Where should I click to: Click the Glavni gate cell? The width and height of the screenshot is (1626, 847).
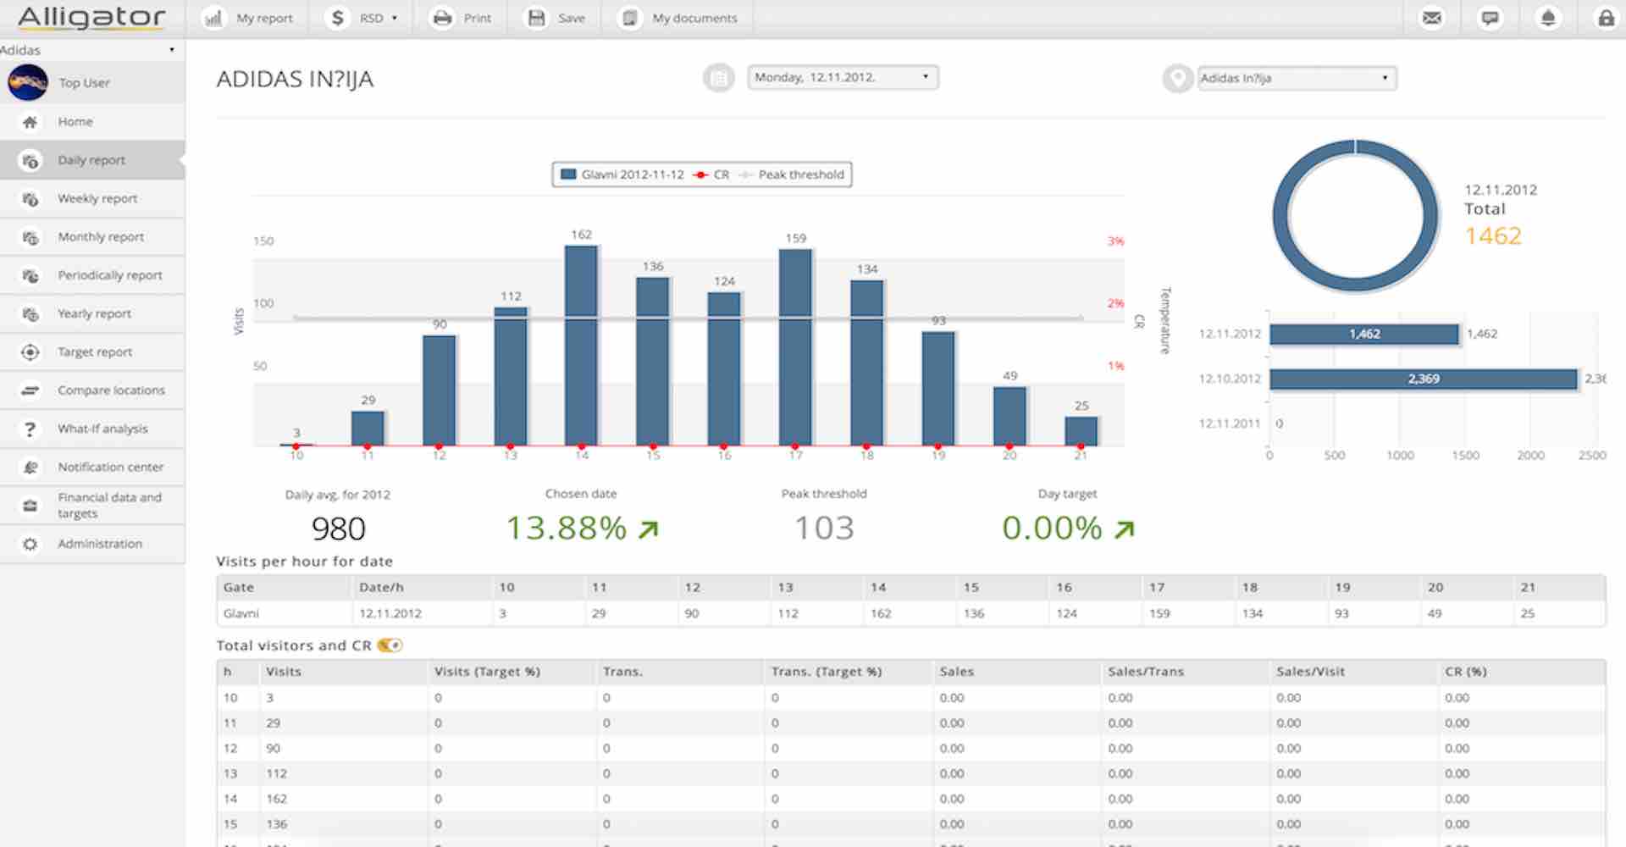tap(284, 613)
